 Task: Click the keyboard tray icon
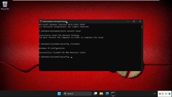pyautogui.click(x=166, y=94)
